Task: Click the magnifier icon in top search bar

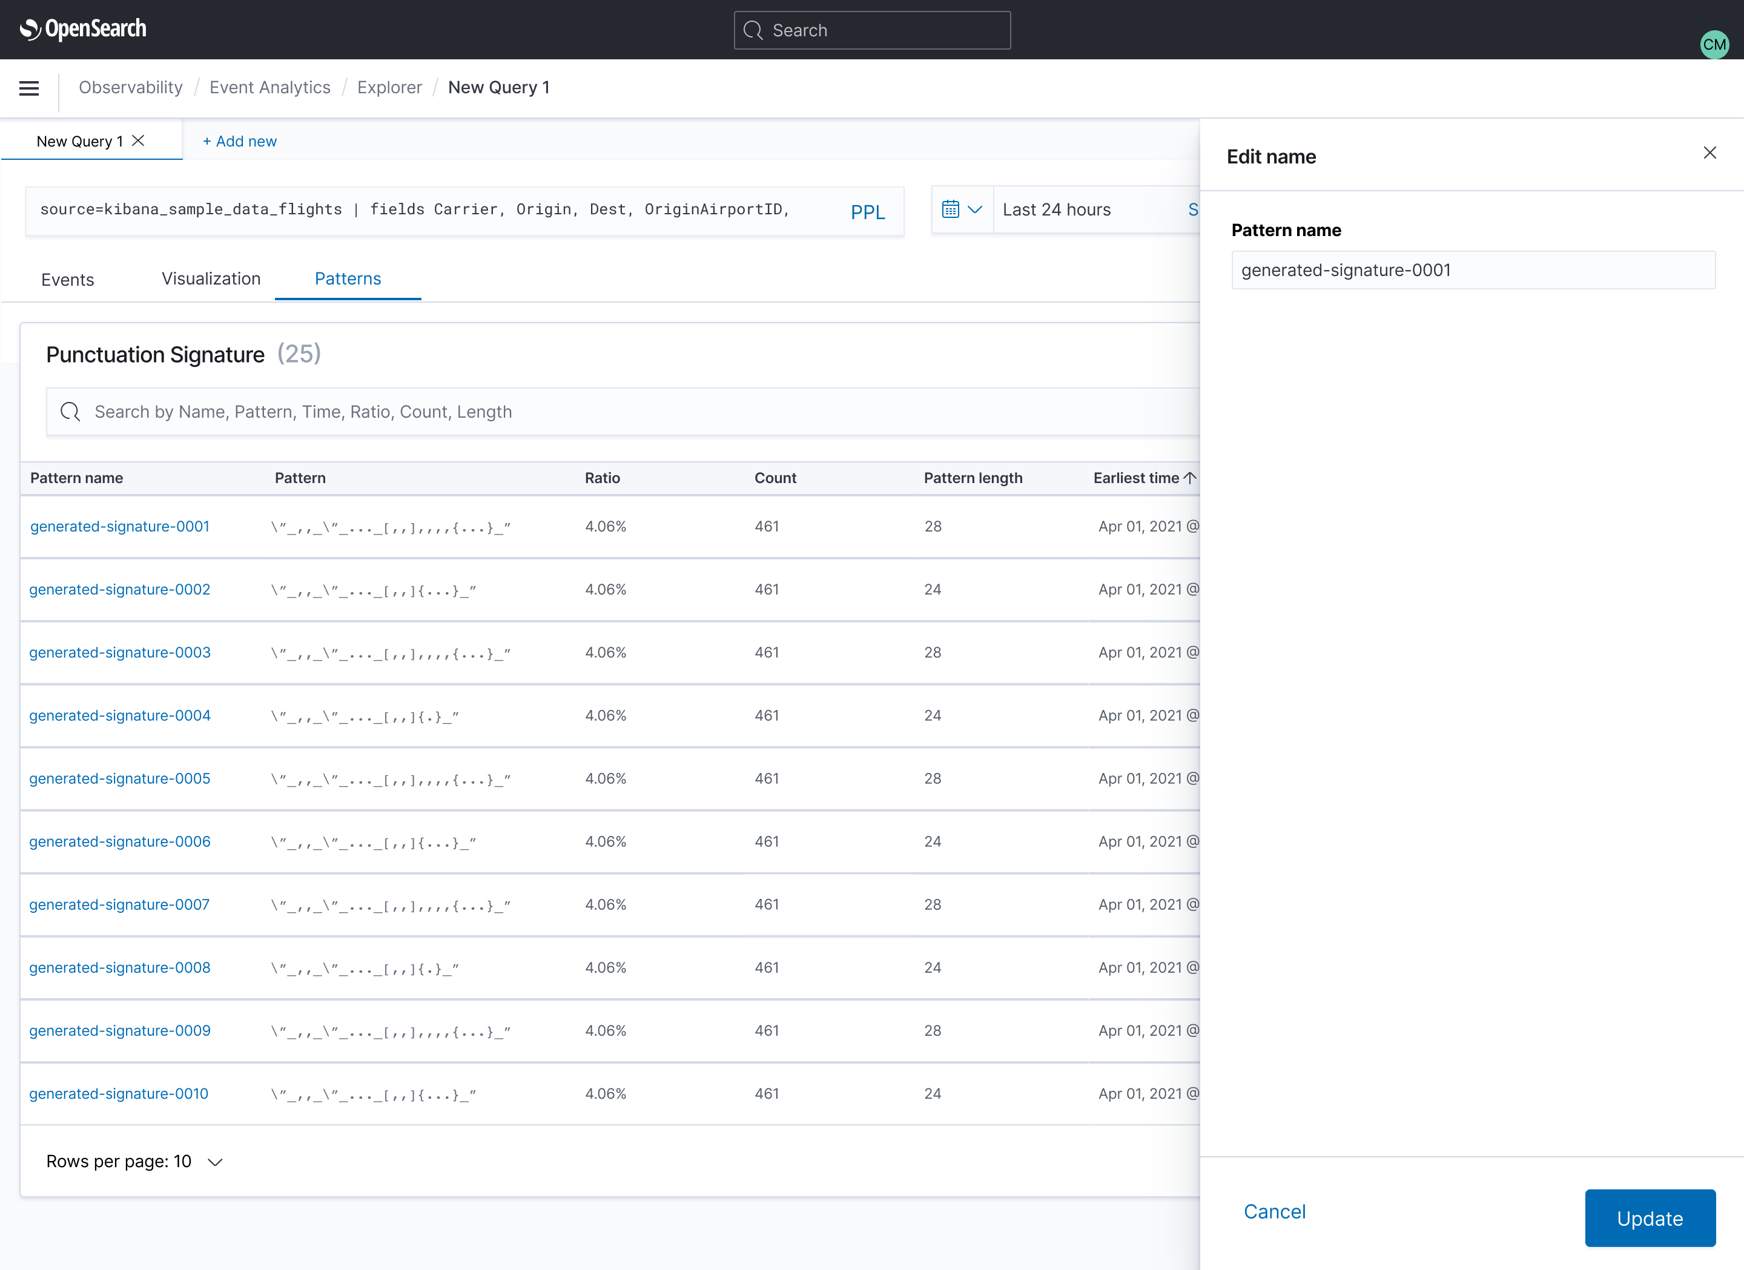Action: point(753,30)
